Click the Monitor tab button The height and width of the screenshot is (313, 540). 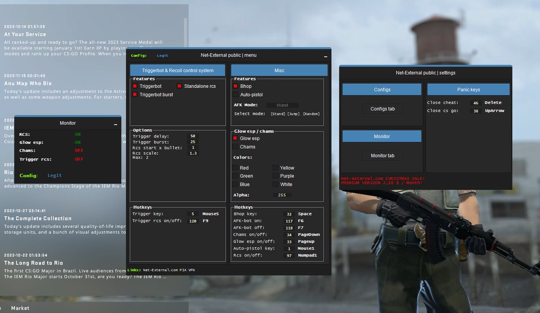click(x=382, y=156)
